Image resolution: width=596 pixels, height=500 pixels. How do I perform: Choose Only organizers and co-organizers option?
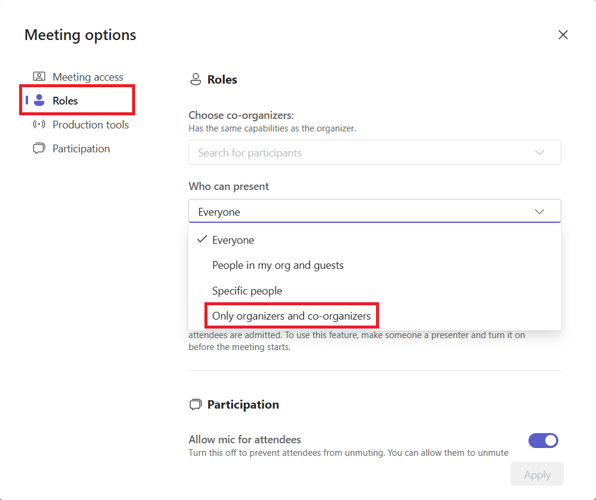tap(291, 315)
